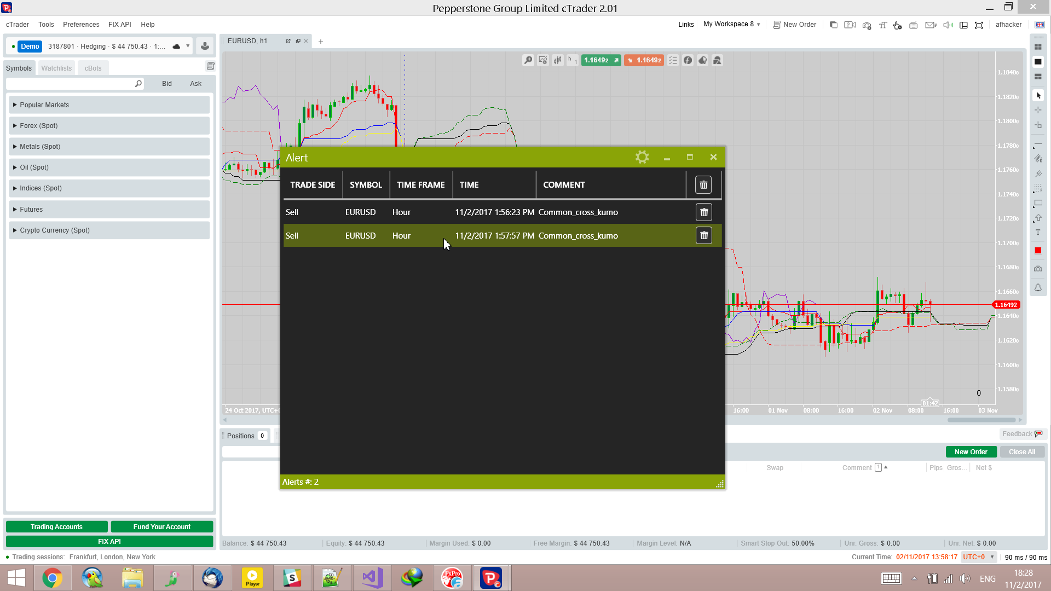Delete the 1:57:57 PM alert row
Viewport: 1051px width, 591px height.
(x=704, y=235)
